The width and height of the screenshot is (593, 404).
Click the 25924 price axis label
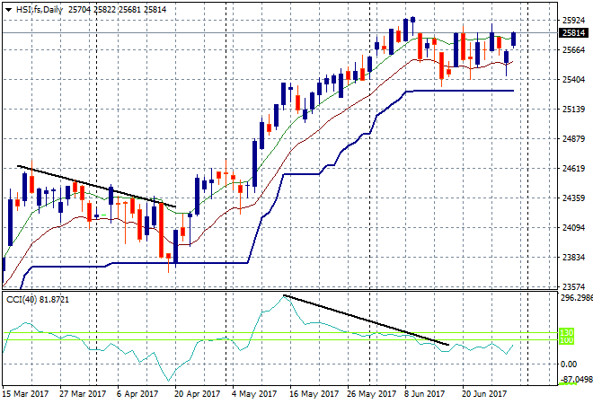pos(573,20)
